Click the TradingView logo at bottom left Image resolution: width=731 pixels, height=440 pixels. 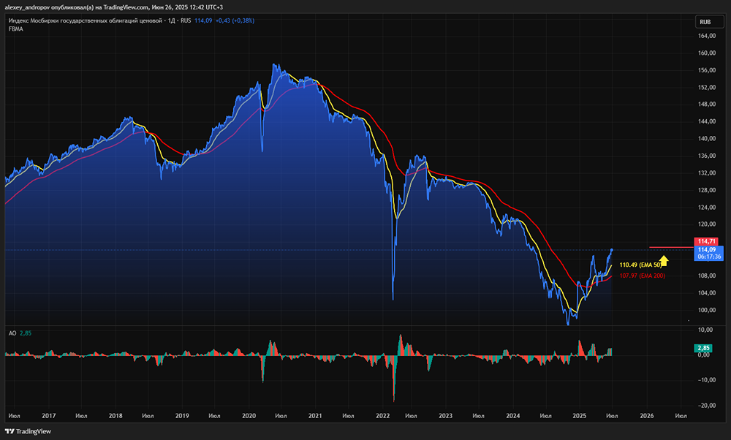28,431
